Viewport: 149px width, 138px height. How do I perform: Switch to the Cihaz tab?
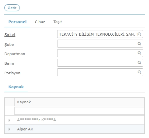[40, 22]
